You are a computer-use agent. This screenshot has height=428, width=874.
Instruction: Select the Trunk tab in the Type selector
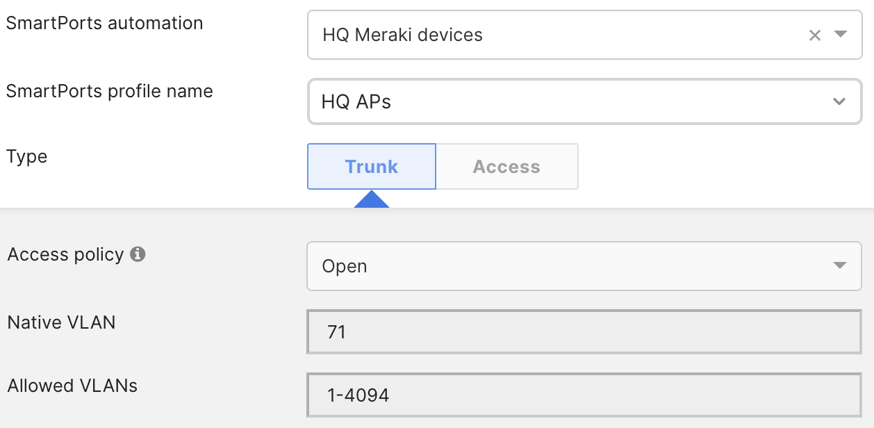371,166
